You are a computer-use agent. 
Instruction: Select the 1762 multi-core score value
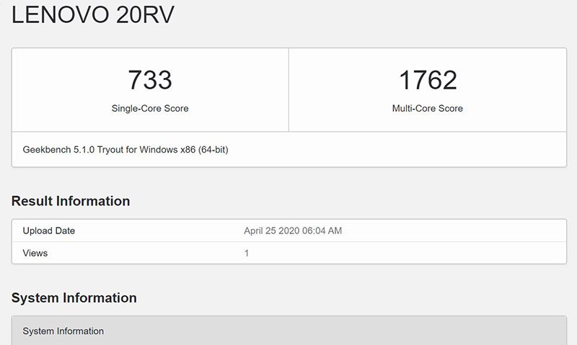click(x=428, y=80)
